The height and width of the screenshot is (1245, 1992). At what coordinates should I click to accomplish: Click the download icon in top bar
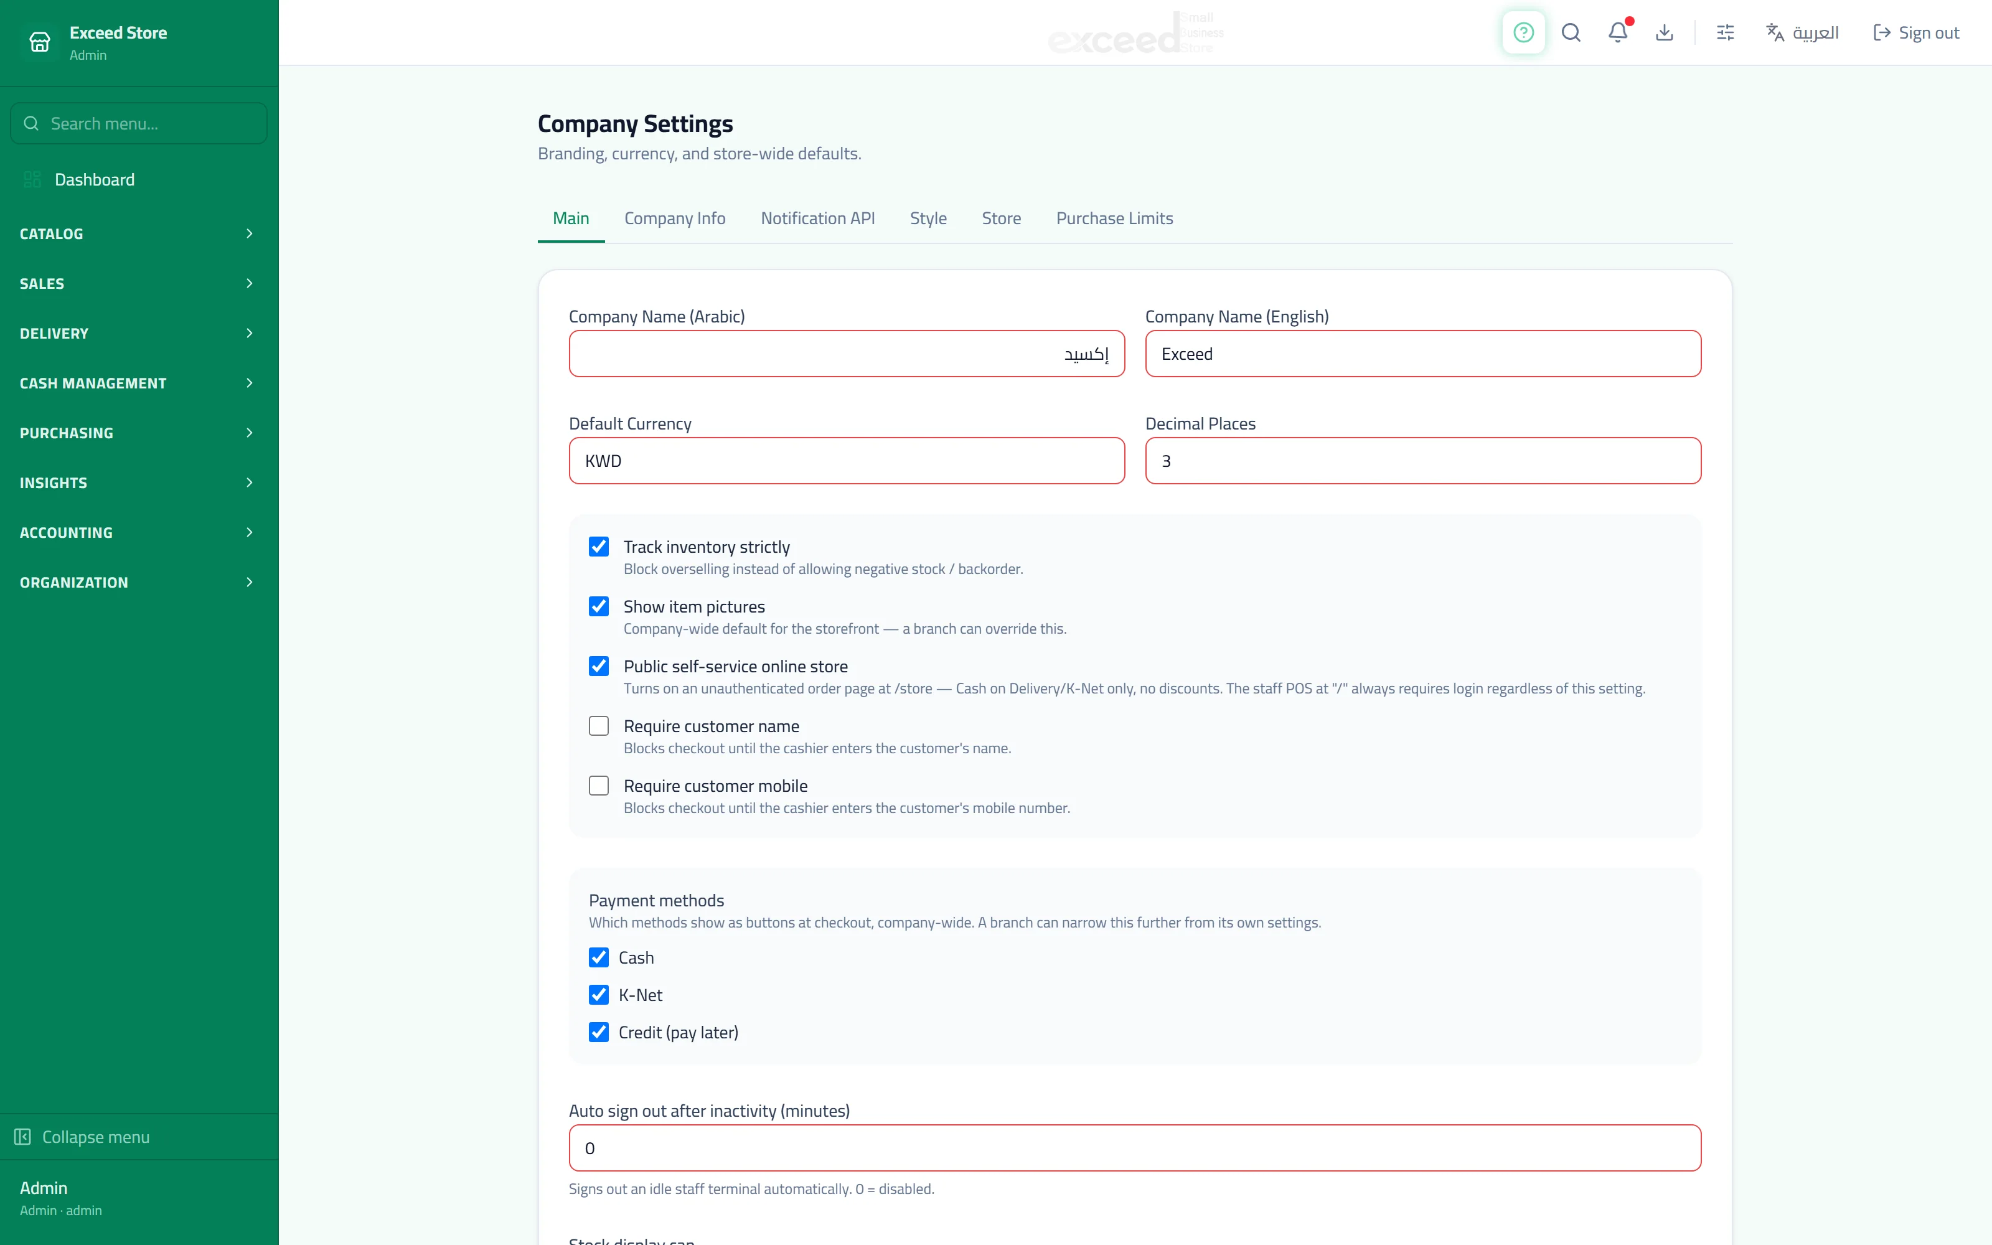[1665, 33]
